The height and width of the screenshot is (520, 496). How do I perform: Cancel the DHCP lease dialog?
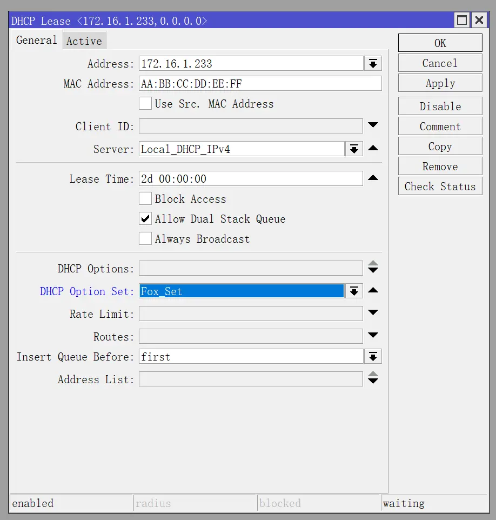[x=440, y=63]
